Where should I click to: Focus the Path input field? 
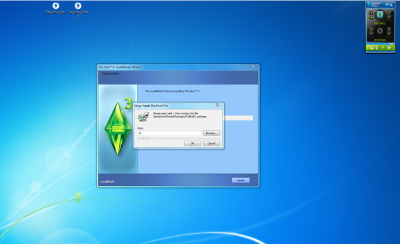[169, 133]
